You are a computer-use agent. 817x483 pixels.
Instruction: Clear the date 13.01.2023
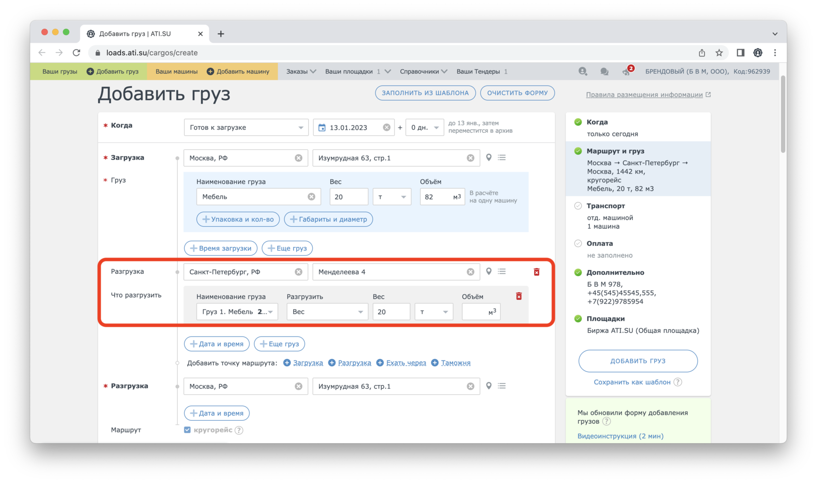(x=387, y=127)
